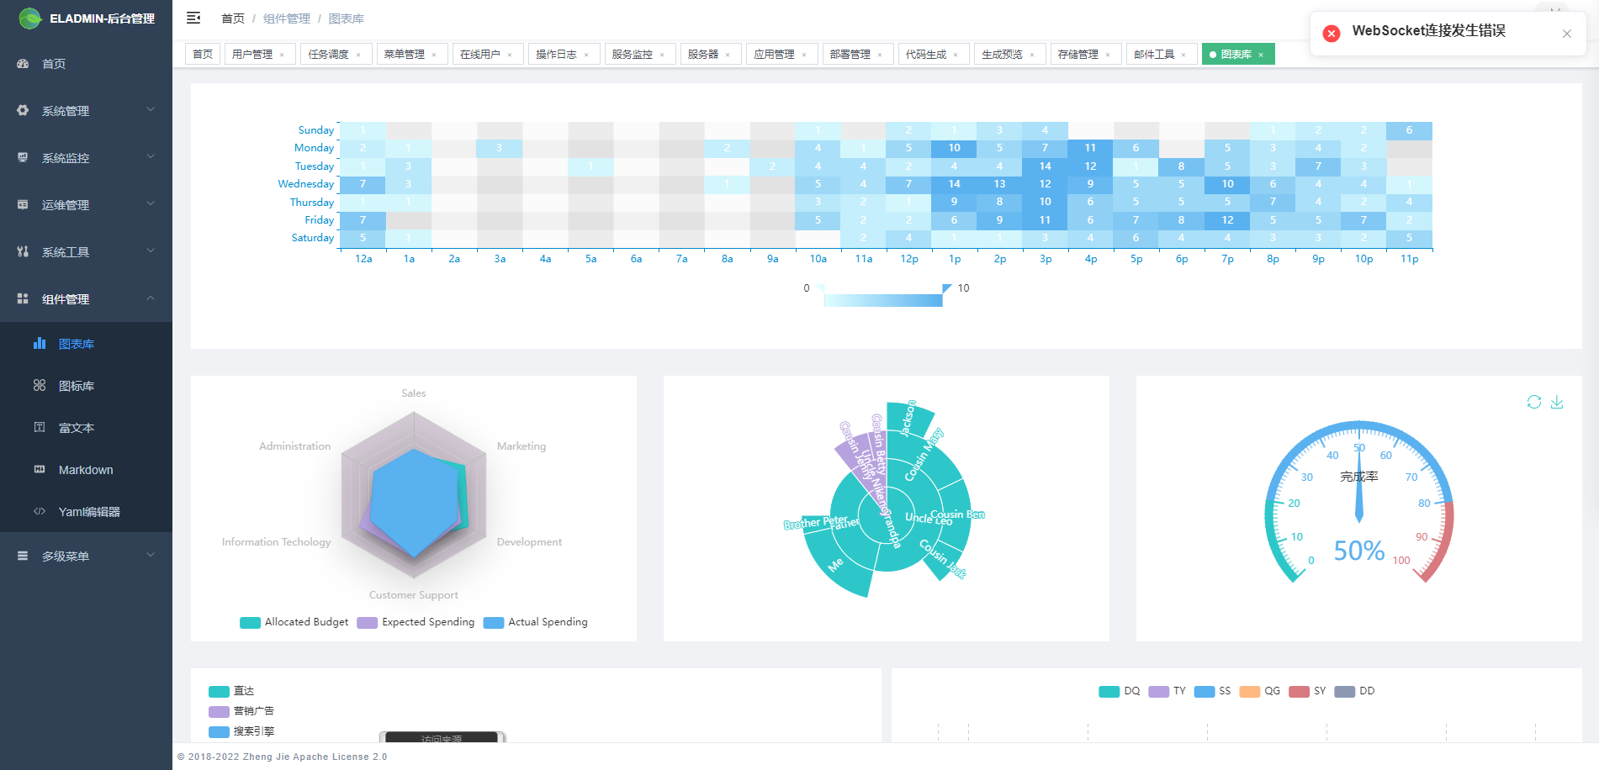Open the Yaml编辑器 from sidebar
1599x770 pixels.
point(89,511)
